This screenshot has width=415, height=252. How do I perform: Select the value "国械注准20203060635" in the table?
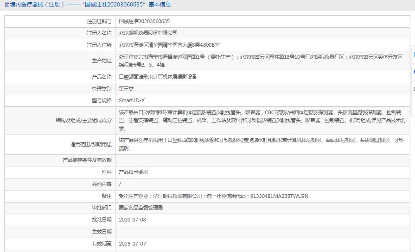tap(144, 21)
